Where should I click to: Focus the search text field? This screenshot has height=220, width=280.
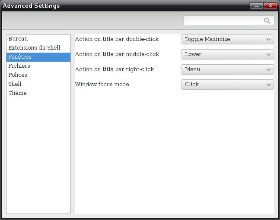click(223, 21)
